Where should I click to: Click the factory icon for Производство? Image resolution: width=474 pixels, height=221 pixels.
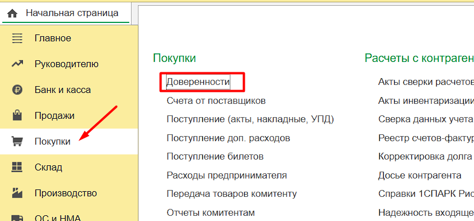17,193
